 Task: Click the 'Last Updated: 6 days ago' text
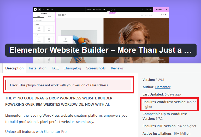coord(162,94)
